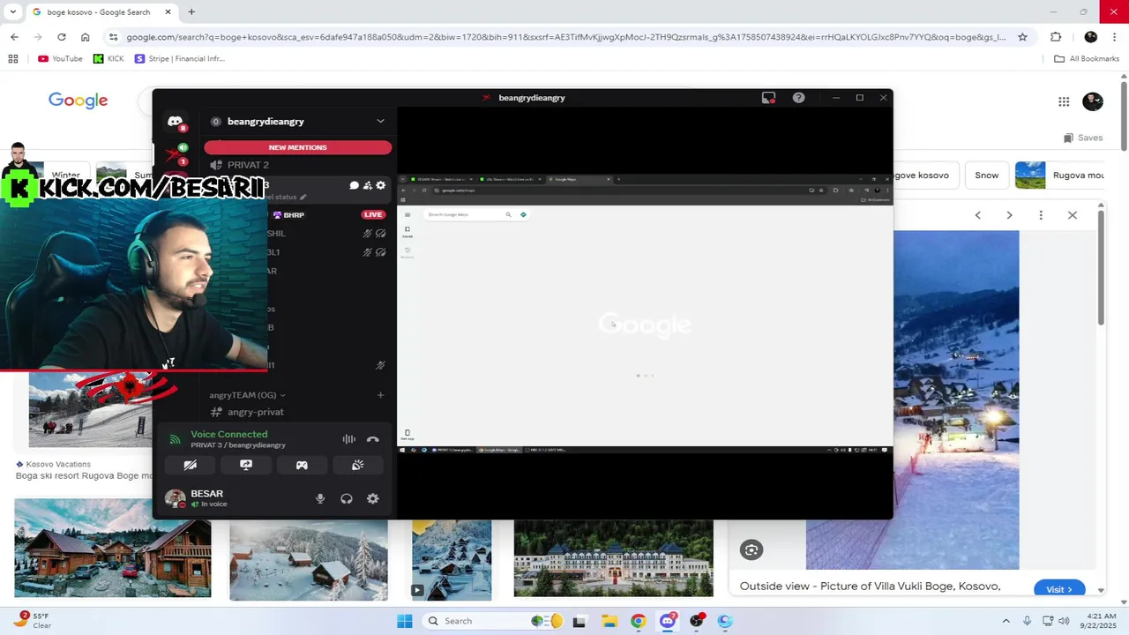Viewport: 1129px width, 635px height.
Task: Invite people to the voice channel
Action: coord(367,185)
